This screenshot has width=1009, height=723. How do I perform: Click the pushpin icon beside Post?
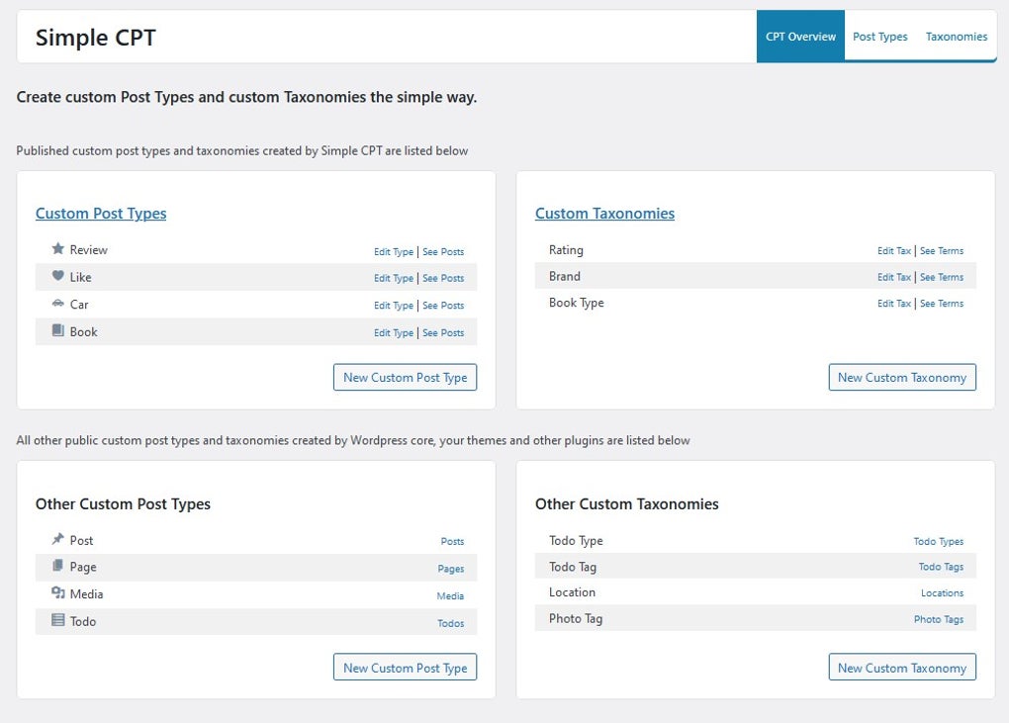coord(57,540)
